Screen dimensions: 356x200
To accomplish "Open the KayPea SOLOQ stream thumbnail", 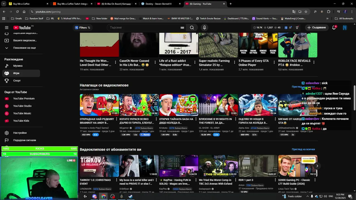I will tap(179, 166).
